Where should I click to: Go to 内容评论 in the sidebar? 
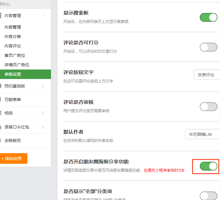click(13, 46)
